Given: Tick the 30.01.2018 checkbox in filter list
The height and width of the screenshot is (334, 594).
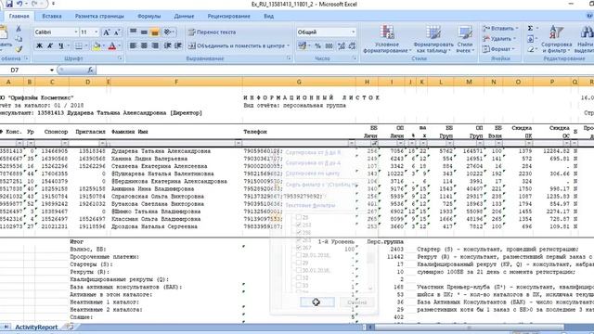Looking at the screenshot, I should tap(299, 270).
